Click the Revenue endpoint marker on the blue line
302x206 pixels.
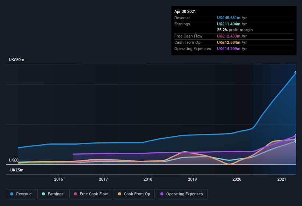point(296,73)
